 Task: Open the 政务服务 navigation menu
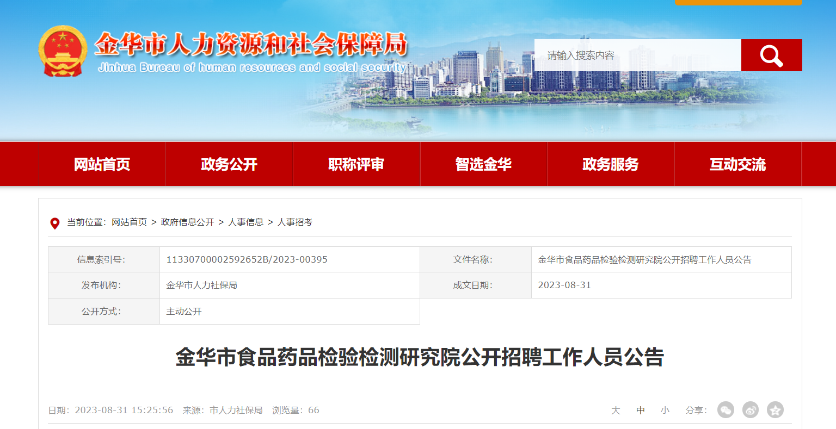[x=611, y=164]
